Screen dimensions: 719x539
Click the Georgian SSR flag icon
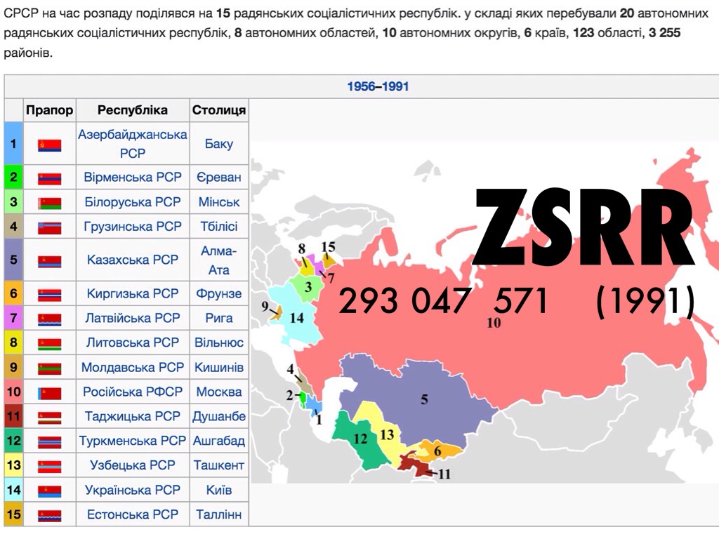coord(49,227)
